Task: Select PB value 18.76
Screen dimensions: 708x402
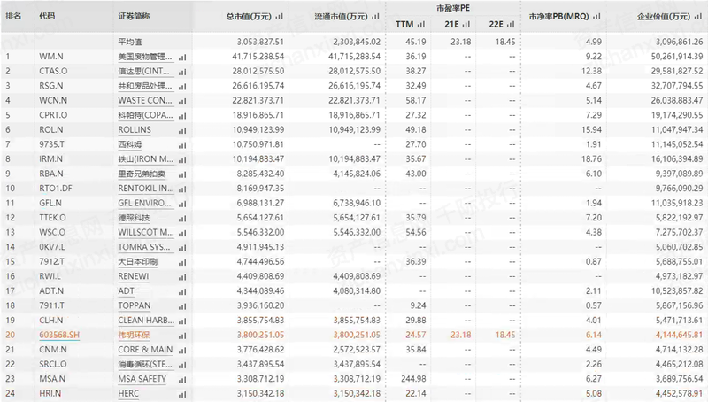Action: [591, 159]
